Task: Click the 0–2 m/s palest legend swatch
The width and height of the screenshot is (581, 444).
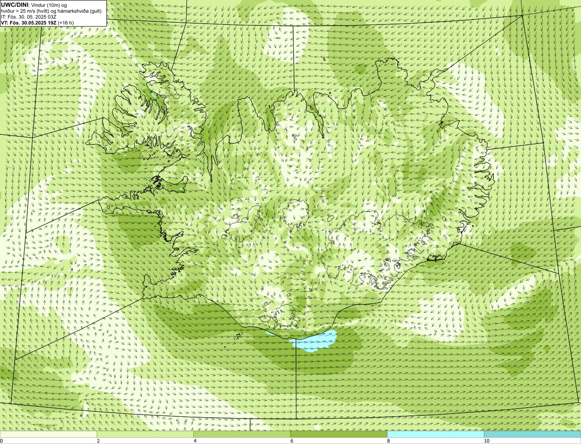Action: pos(48,434)
